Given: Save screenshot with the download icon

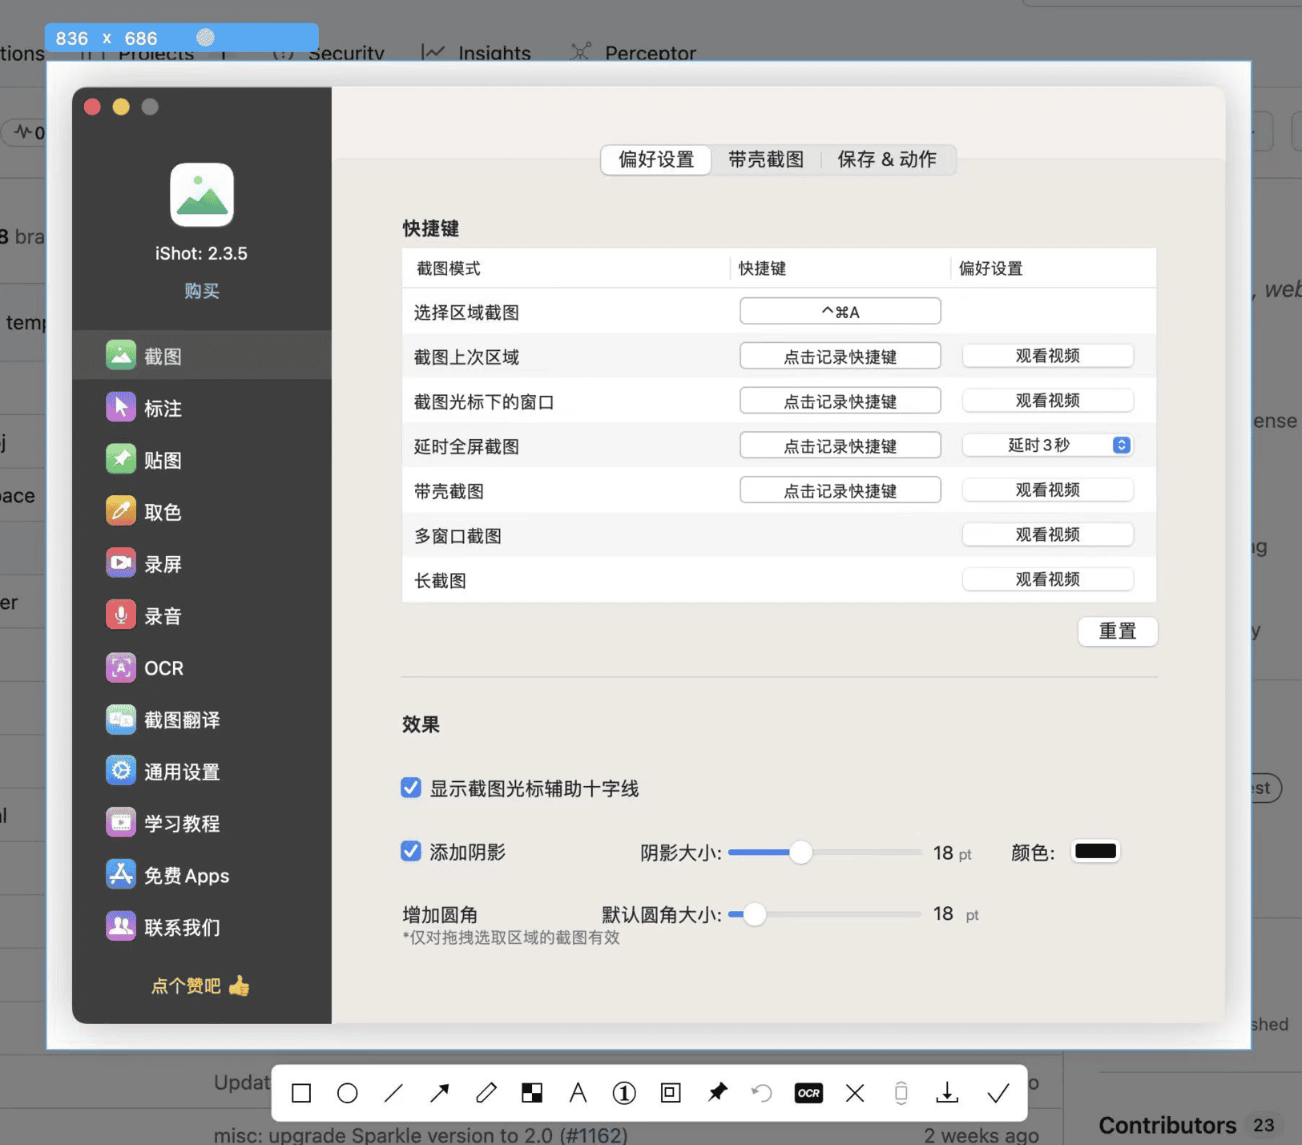Looking at the screenshot, I should pos(947,1093).
